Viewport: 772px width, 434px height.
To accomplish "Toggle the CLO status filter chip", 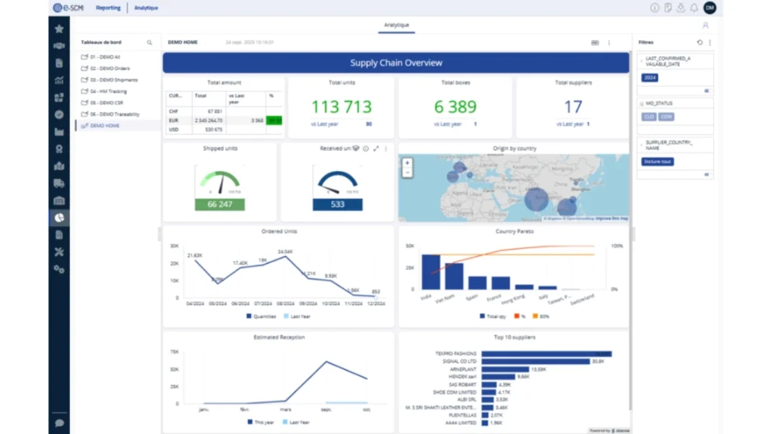I will tap(649, 117).
